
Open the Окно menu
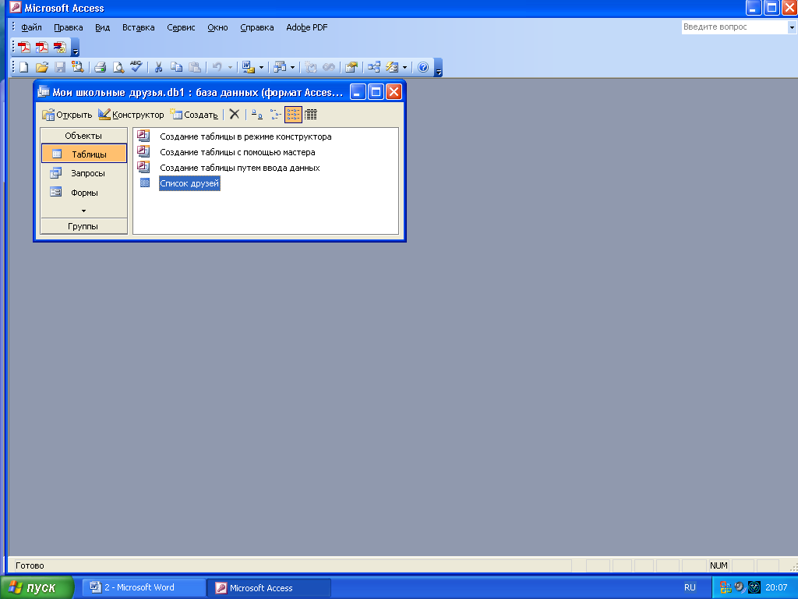point(218,27)
